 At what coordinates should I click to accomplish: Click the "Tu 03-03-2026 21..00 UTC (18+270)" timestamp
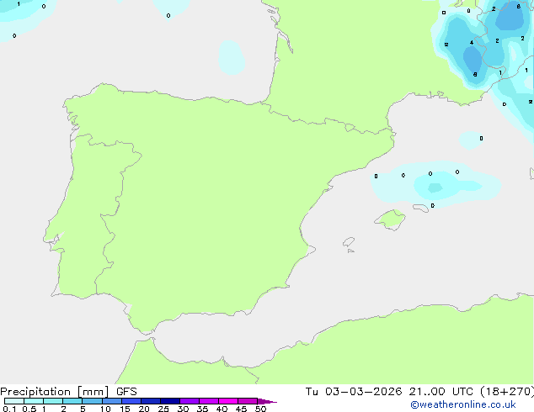pyautogui.click(x=419, y=392)
